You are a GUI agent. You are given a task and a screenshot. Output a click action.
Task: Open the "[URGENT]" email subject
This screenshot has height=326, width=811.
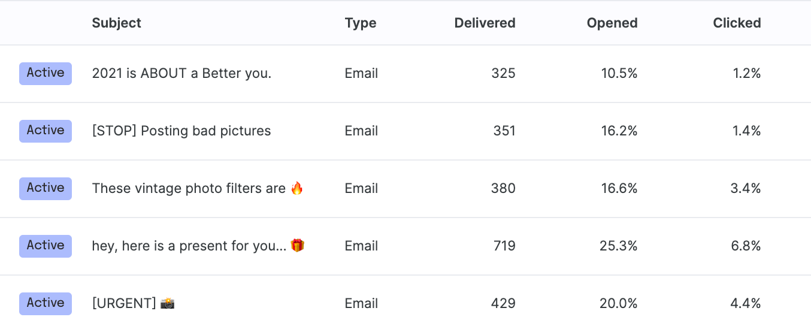point(124,303)
